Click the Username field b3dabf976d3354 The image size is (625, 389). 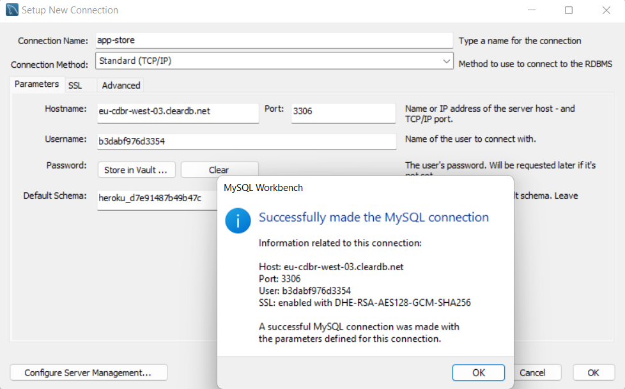pyautogui.click(x=247, y=142)
